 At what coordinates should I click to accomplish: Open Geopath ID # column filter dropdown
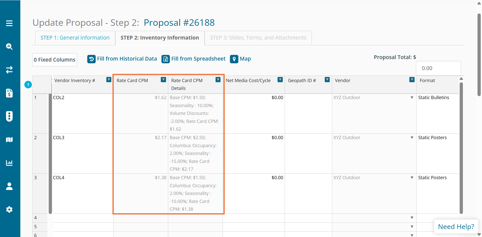pos(327,80)
